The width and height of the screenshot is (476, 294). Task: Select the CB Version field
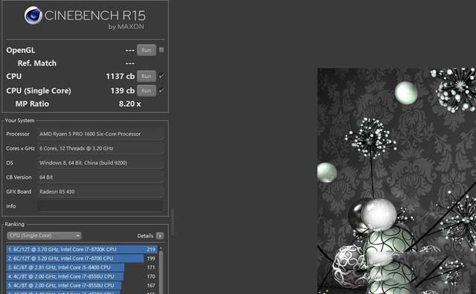100,177
